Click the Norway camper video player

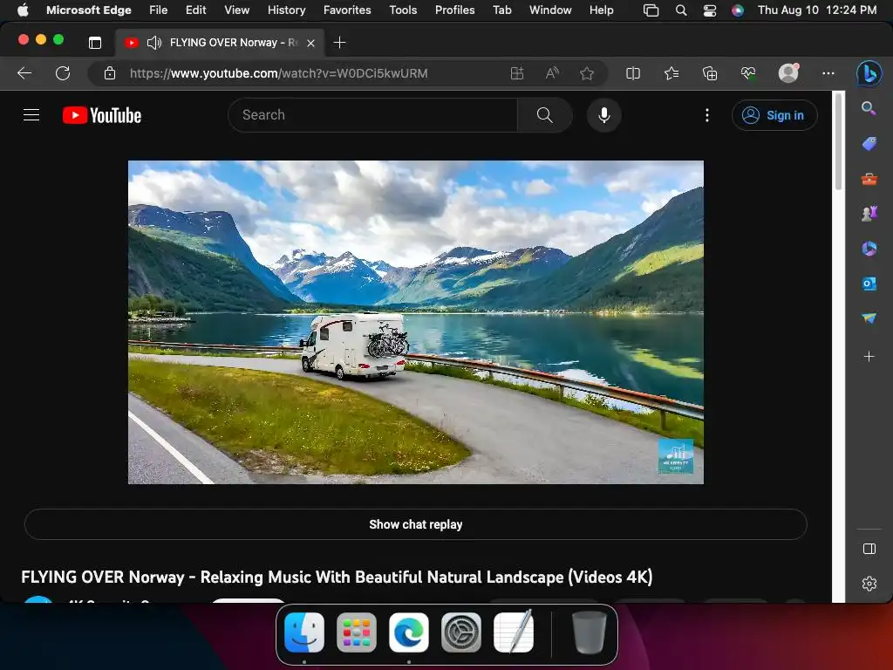click(416, 322)
